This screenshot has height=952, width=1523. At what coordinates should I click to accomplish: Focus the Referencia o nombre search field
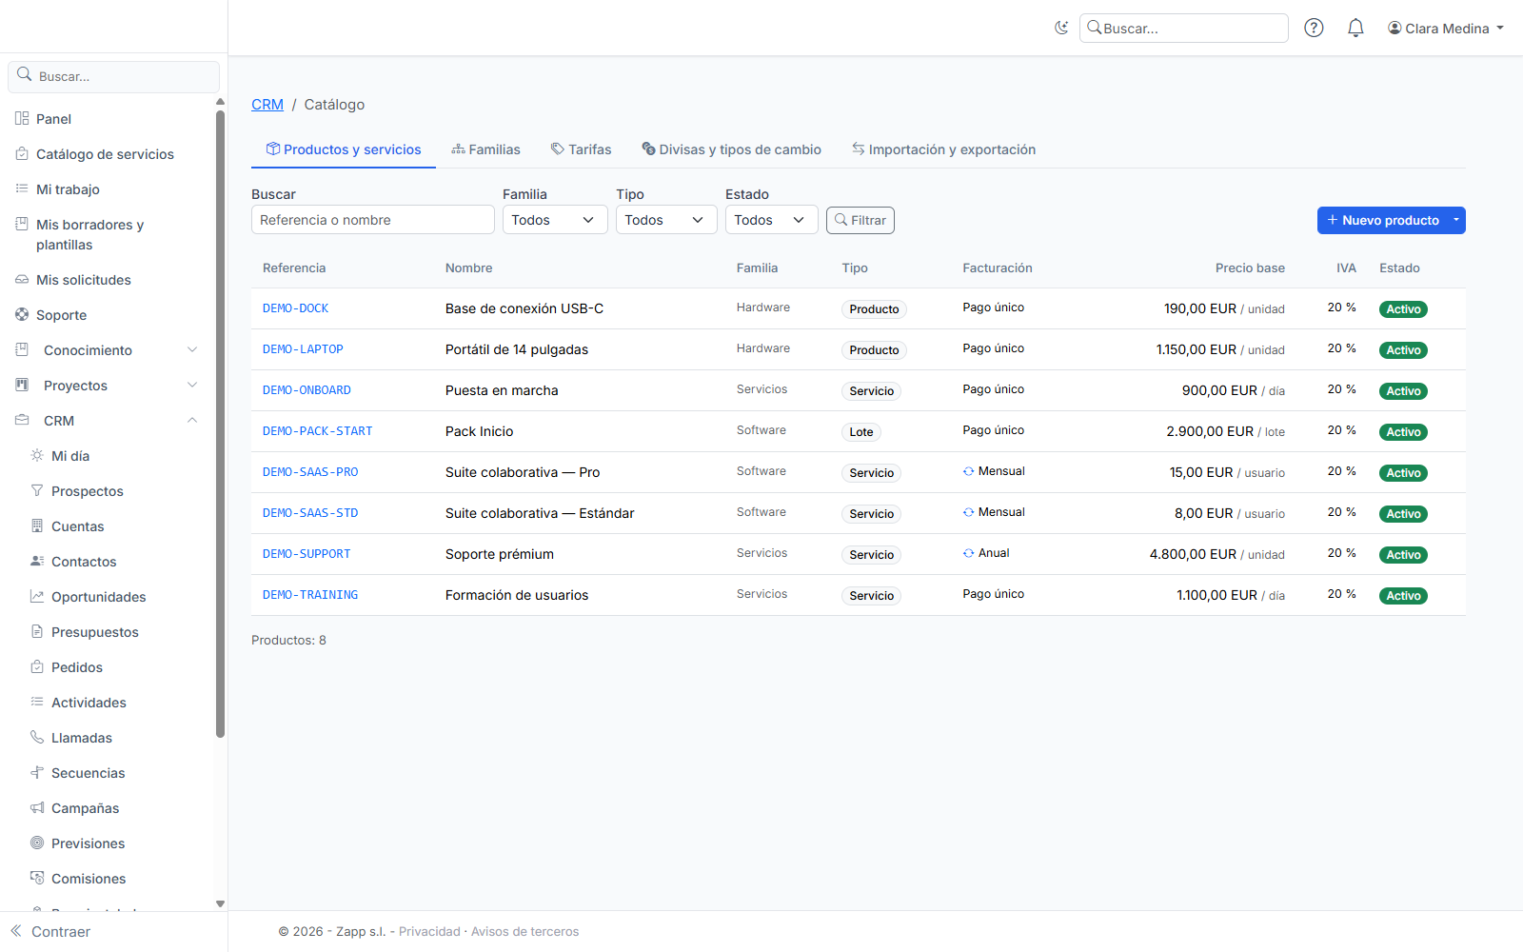(x=373, y=220)
